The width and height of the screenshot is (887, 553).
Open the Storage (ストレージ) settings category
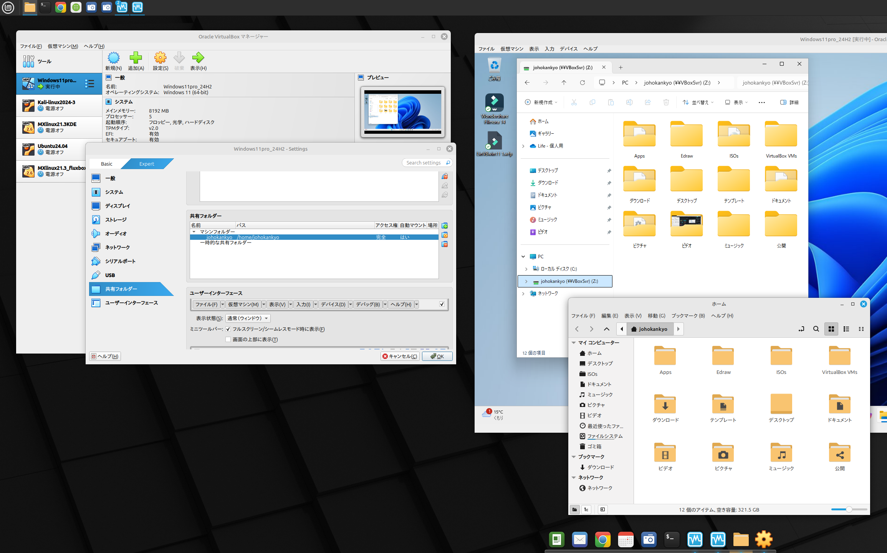(116, 220)
